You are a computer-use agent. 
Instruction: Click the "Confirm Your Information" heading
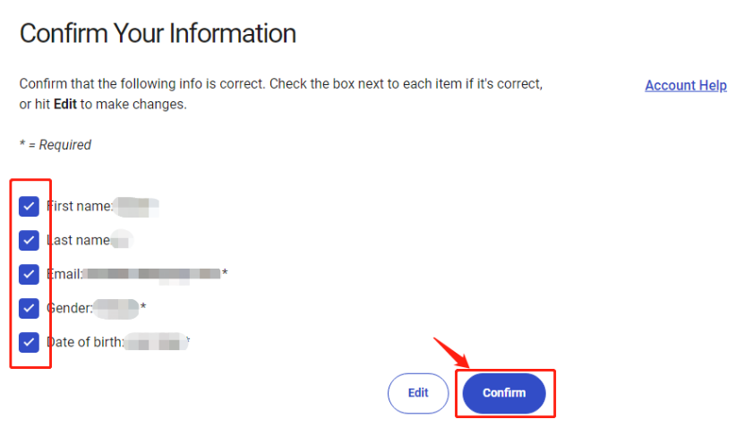tap(158, 34)
